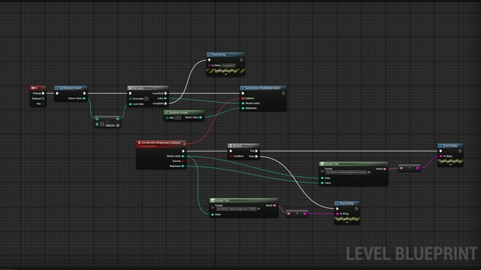Click the Branch node's False output pin
The height and width of the screenshot is (270, 481).
[x=256, y=156]
